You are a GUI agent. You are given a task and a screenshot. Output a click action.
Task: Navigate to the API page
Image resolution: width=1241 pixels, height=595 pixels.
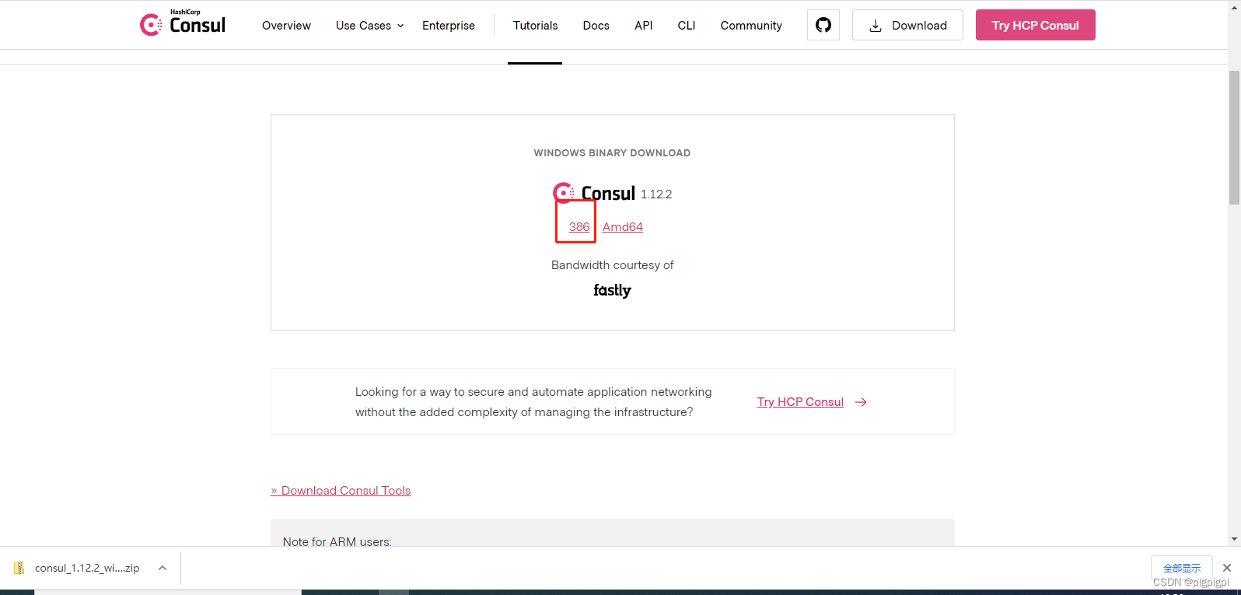tap(644, 26)
